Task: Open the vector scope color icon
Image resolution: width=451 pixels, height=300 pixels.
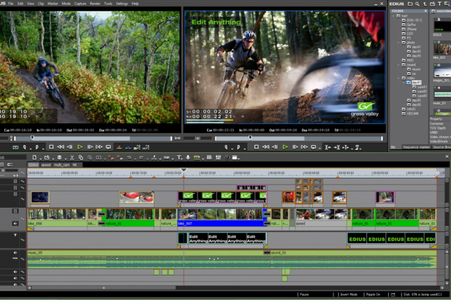Action: point(227,157)
